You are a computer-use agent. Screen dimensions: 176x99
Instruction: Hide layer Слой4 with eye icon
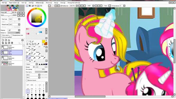[x=2, y=46]
